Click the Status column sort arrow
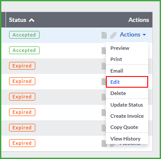The width and height of the screenshot is (161, 159). point(31,20)
